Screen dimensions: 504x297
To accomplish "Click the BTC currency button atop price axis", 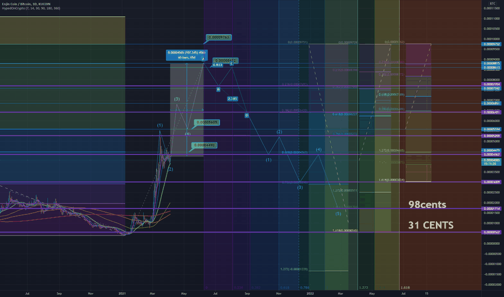I will 493,4.
